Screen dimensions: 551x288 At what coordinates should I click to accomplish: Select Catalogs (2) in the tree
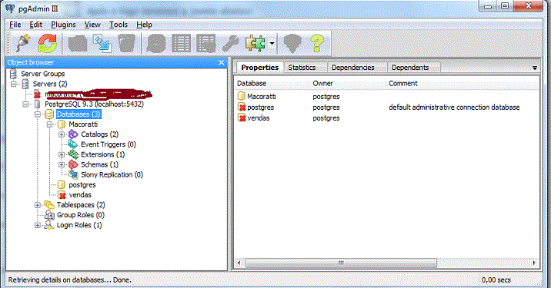99,134
